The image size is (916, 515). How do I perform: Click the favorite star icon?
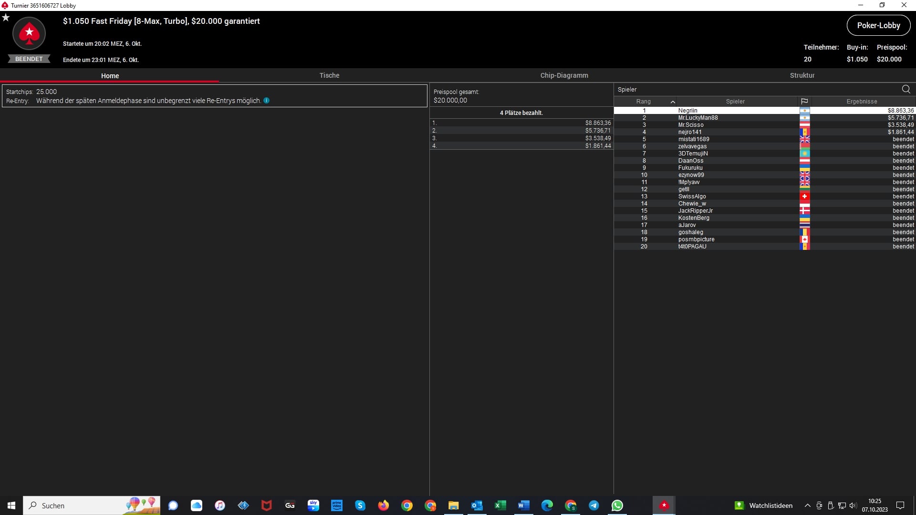tap(6, 18)
